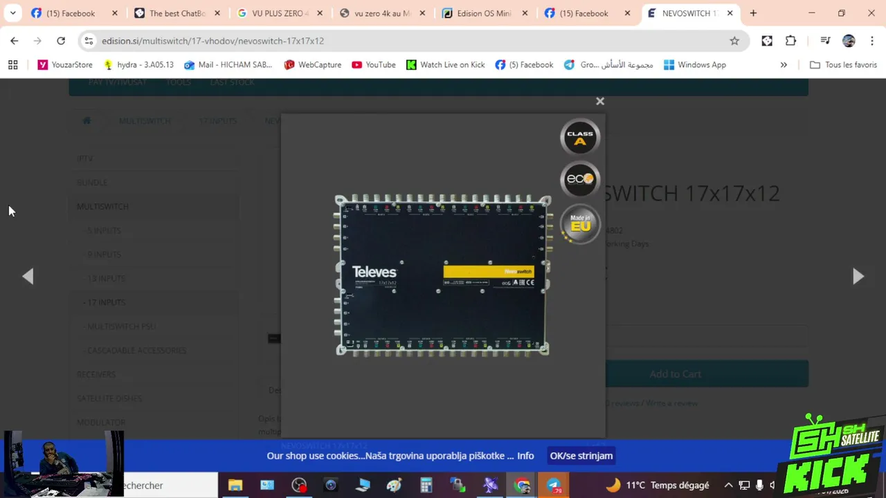Open YouzarStore bookmark
The image size is (886, 498).
(x=65, y=65)
